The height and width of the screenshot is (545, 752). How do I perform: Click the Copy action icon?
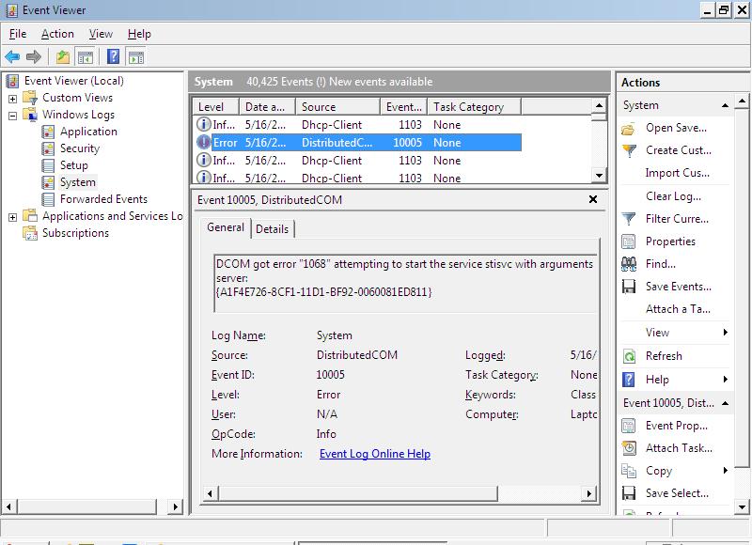click(x=629, y=471)
